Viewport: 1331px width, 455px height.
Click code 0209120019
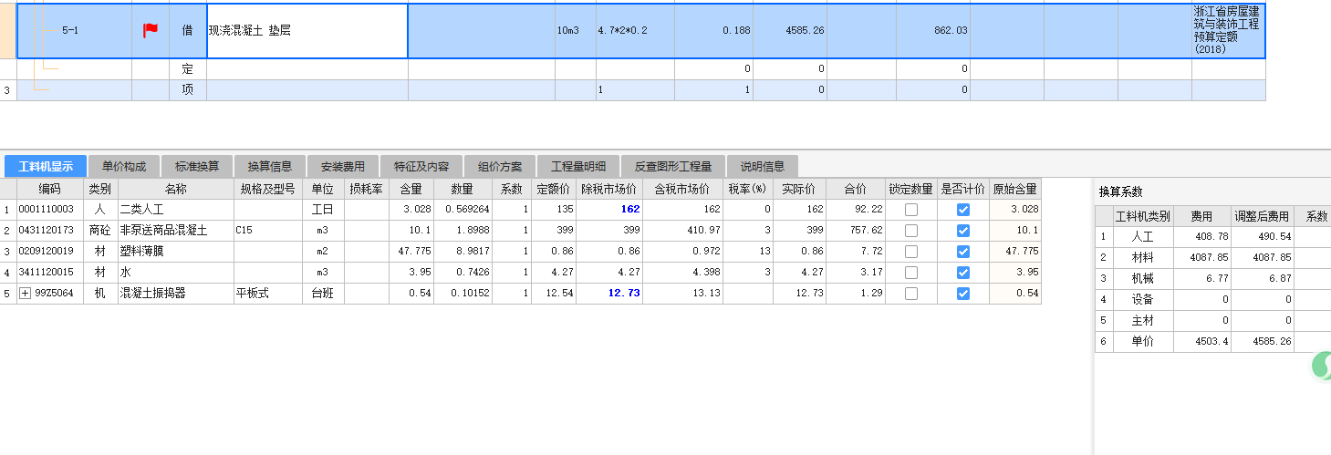tap(50, 252)
